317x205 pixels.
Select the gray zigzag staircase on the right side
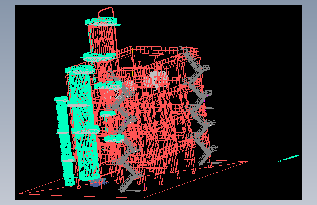click(199, 105)
